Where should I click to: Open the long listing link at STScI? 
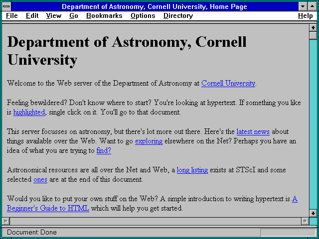click(x=192, y=170)
